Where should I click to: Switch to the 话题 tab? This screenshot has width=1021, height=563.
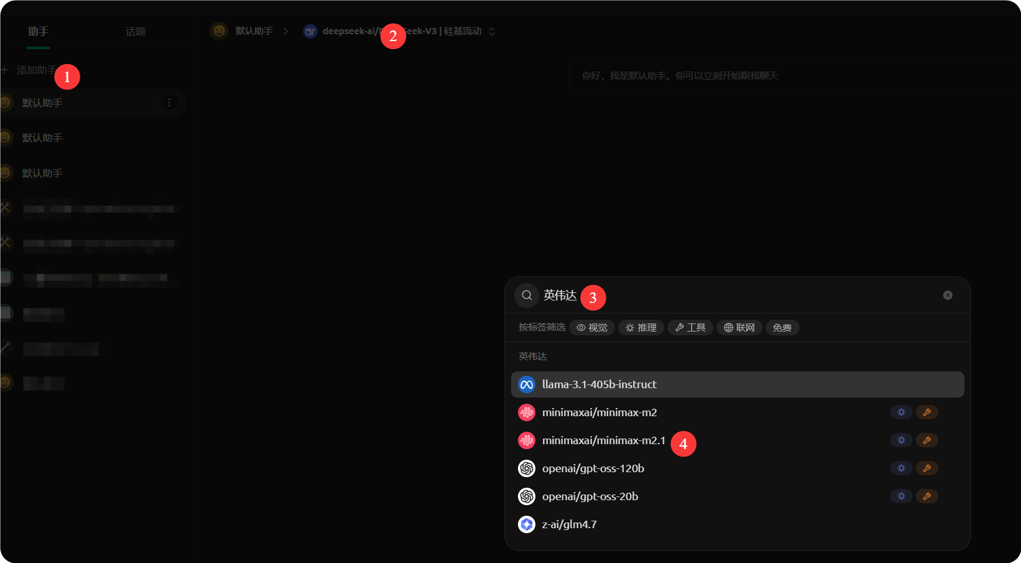tap(136, 30)
